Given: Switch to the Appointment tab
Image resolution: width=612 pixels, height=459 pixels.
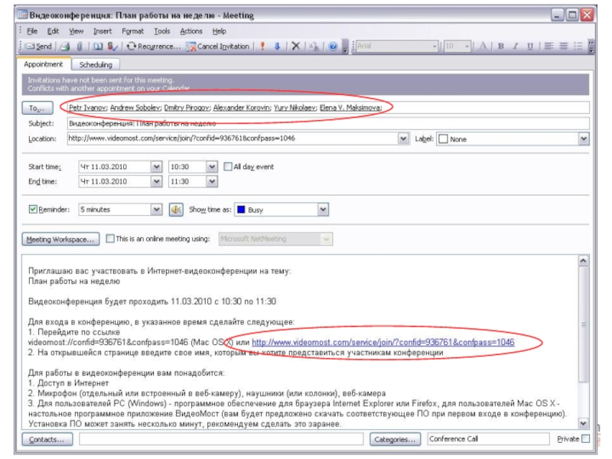Looking at the screenshot, I should point(44,64).
